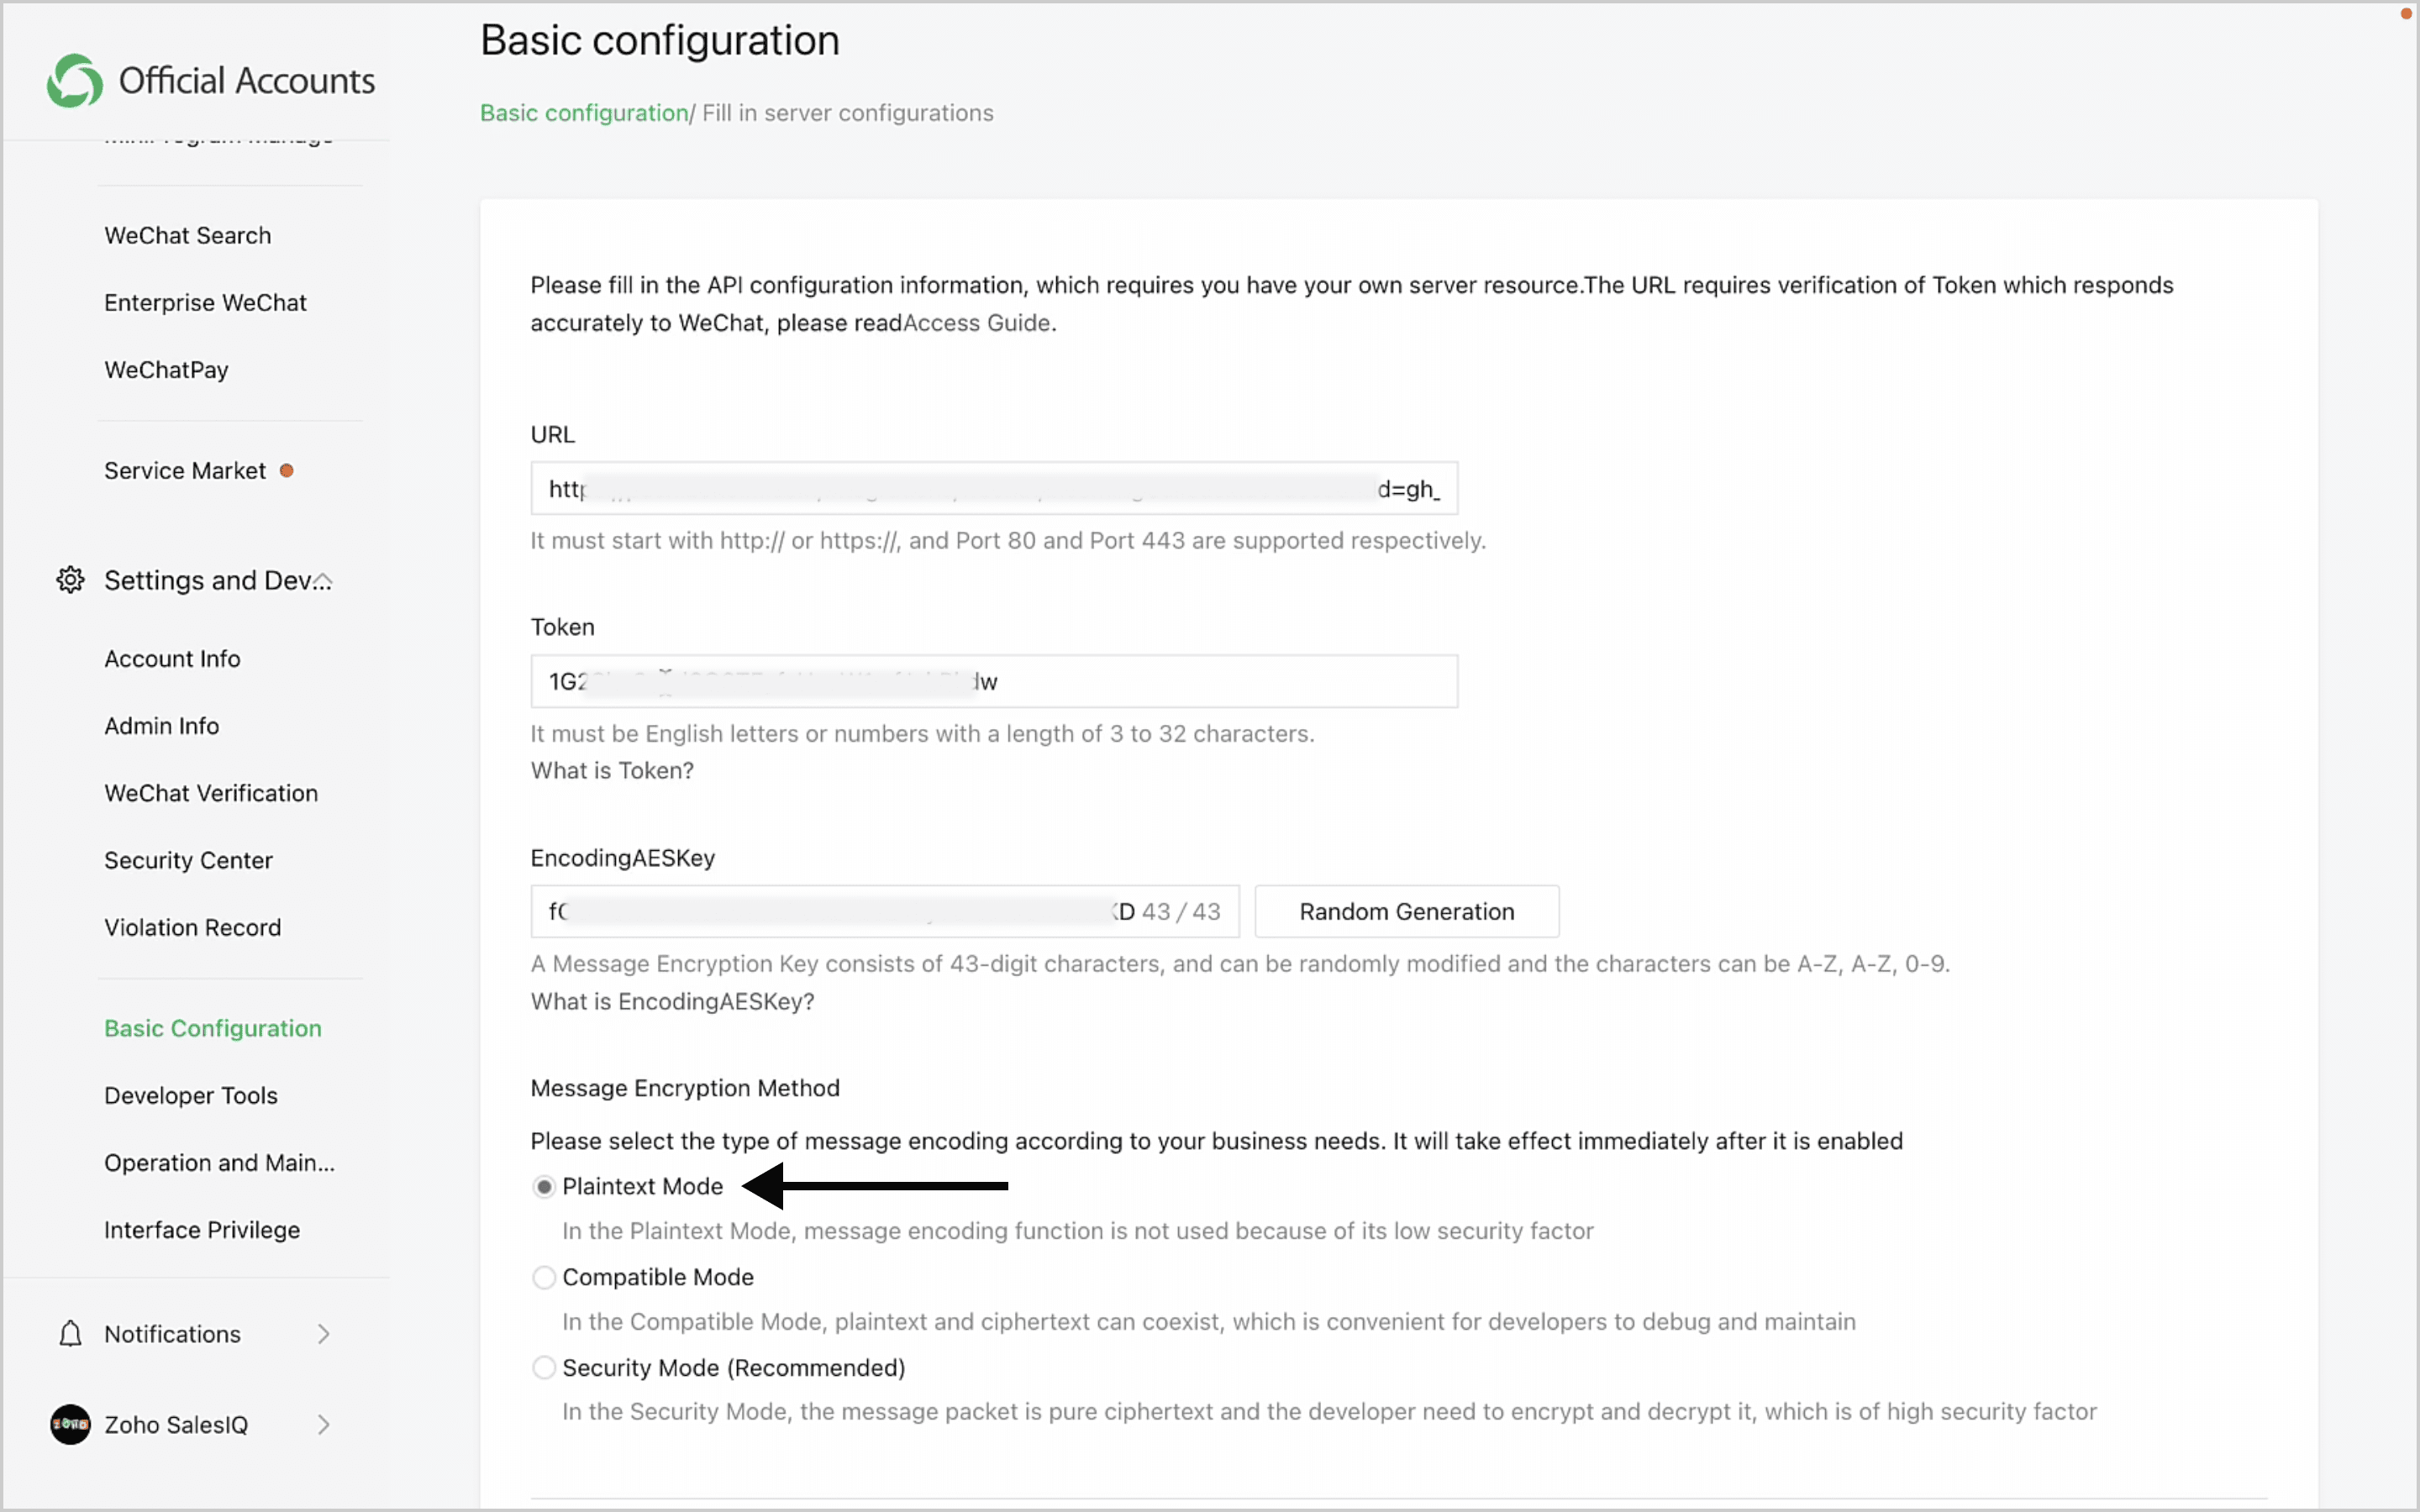Click the Official Accounts title text
The width and height of the screenshot is (2420, 1512).
247,80
